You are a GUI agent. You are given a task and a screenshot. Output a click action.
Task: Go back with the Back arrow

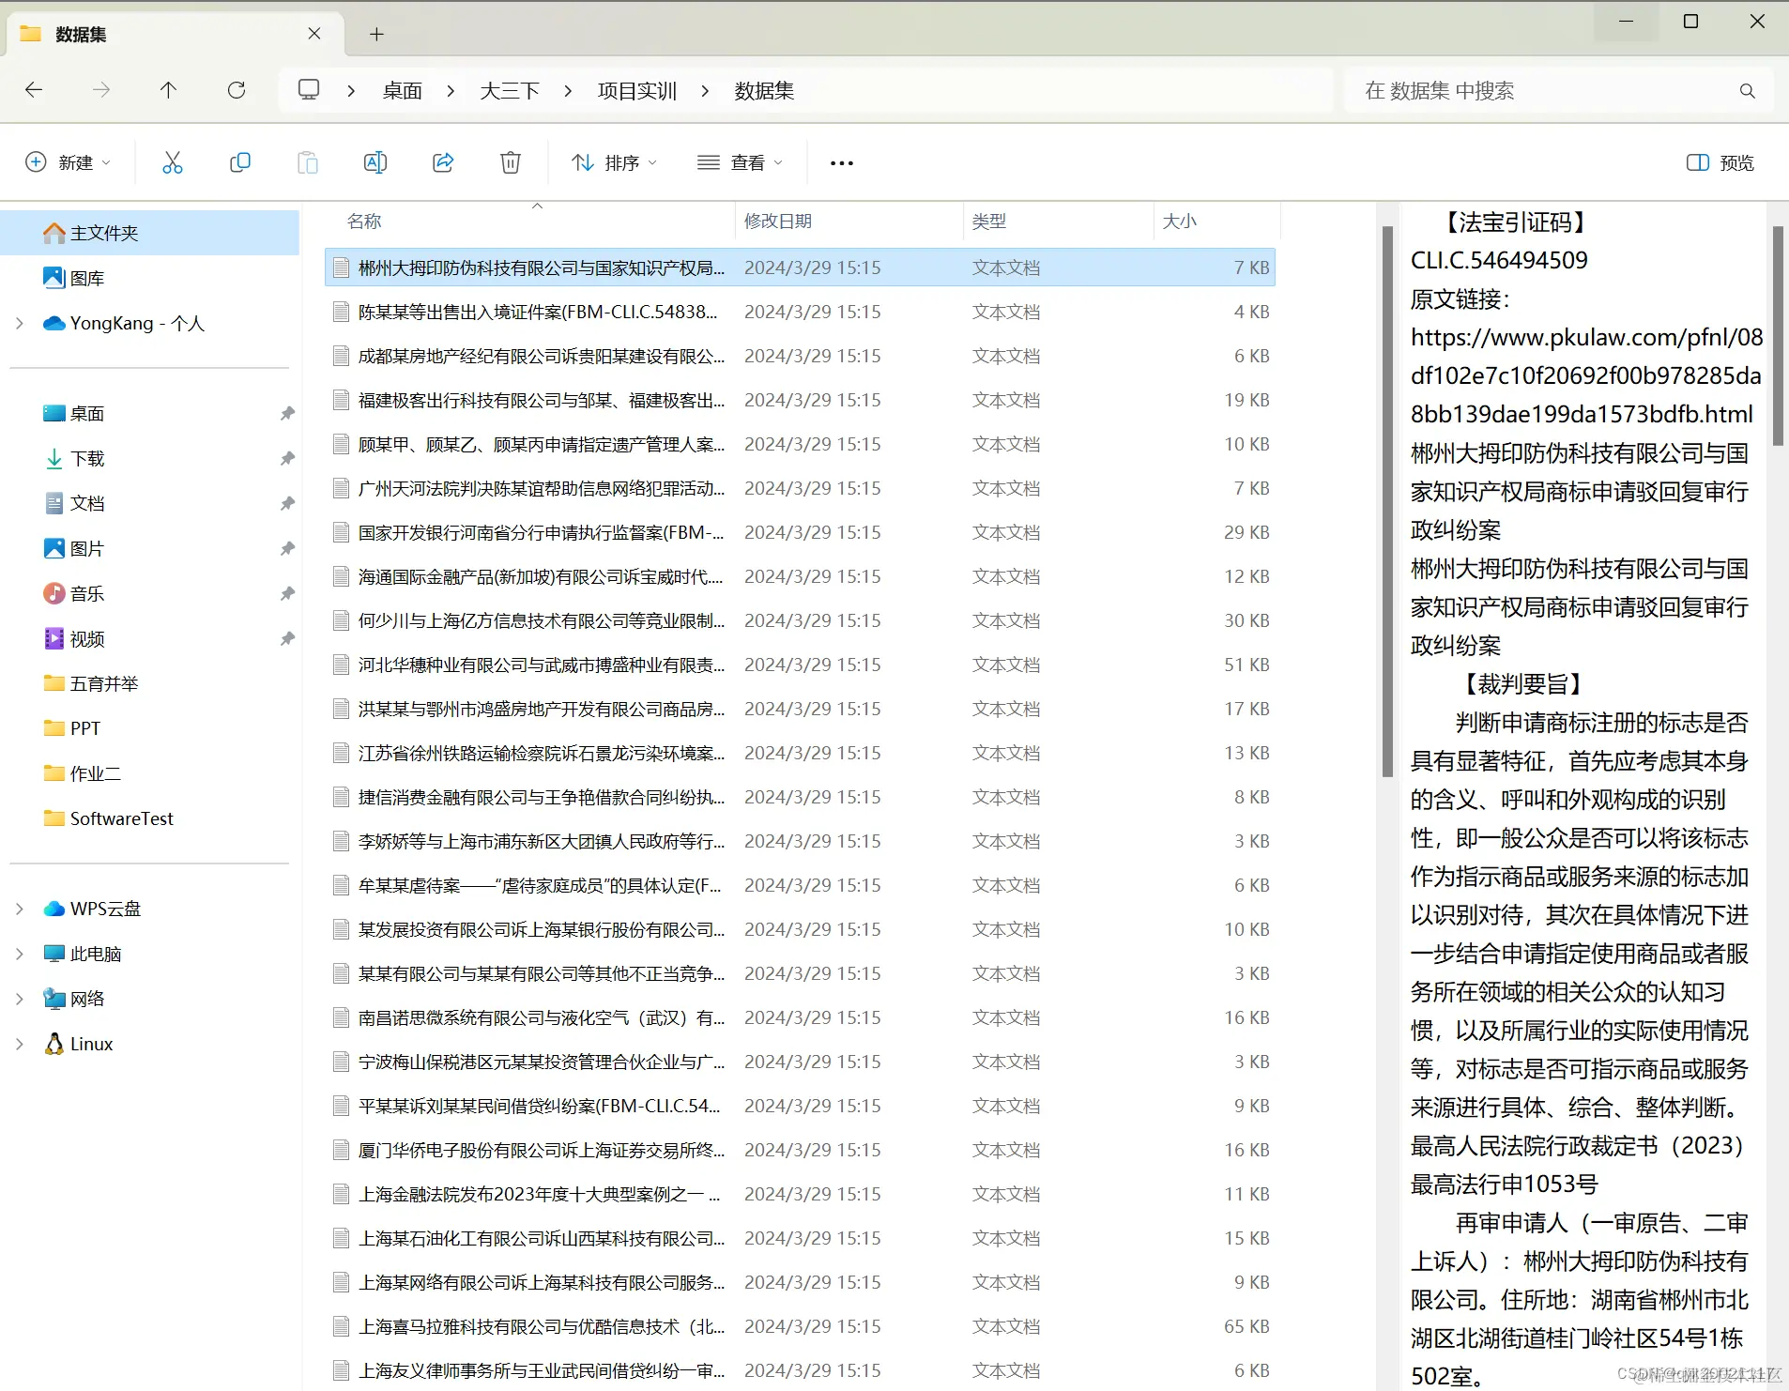(34, 90)
